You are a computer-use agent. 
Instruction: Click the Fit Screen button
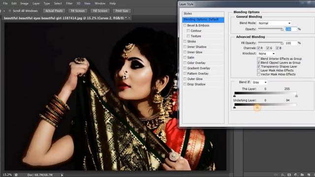(78, 11)
